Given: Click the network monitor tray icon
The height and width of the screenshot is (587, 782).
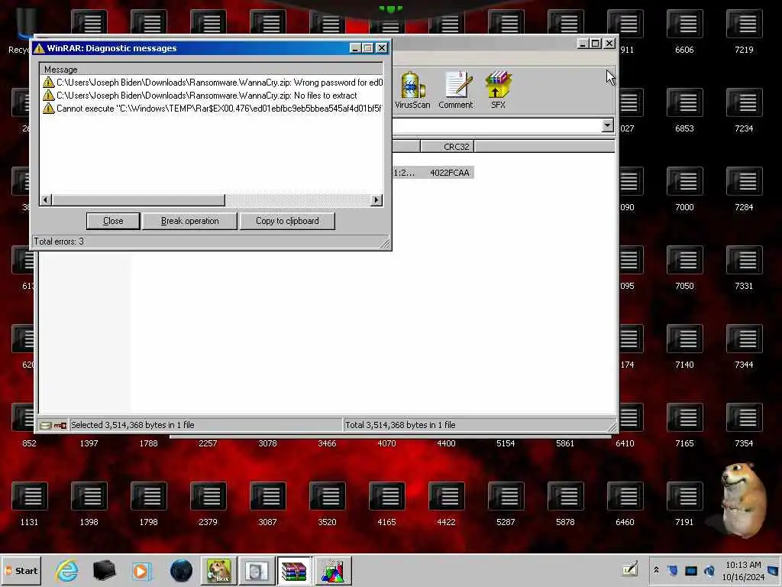Looking at the screenshot, I should point(690,570).
